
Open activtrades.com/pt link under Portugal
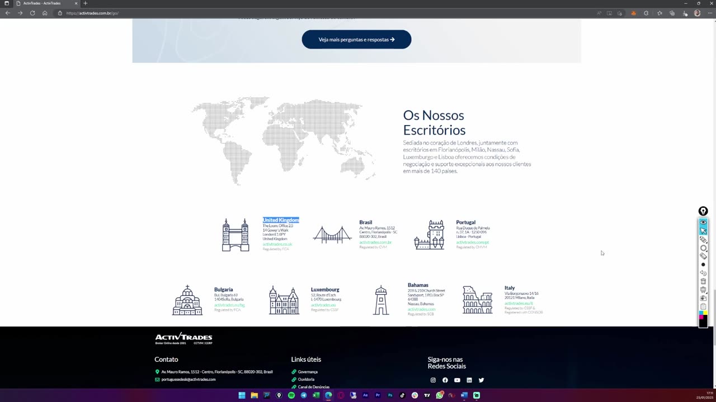coord(473,242)
